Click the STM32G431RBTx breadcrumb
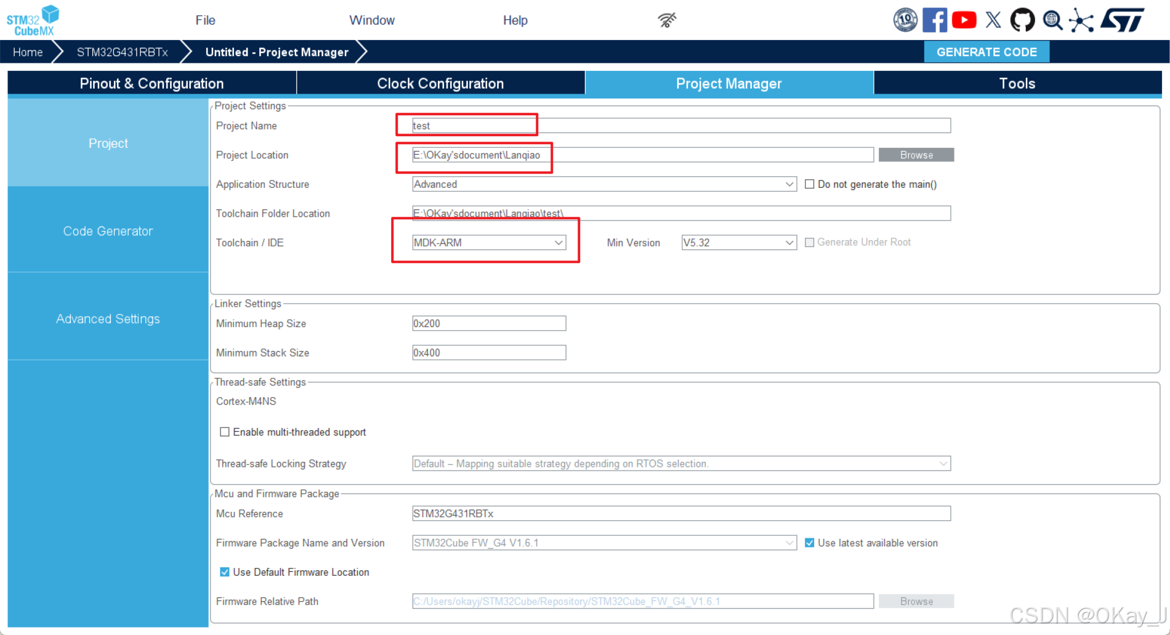 click(122, 52)
